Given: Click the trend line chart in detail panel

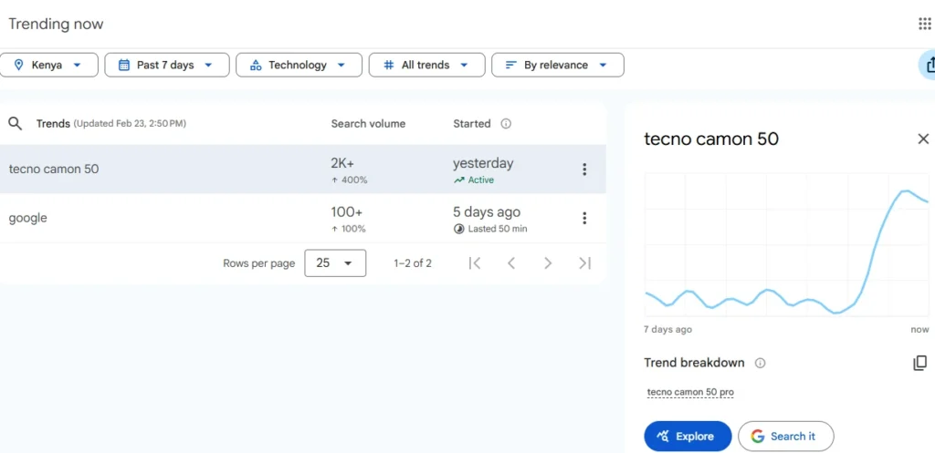Looking at the screenshot, I should pos(786,244).
